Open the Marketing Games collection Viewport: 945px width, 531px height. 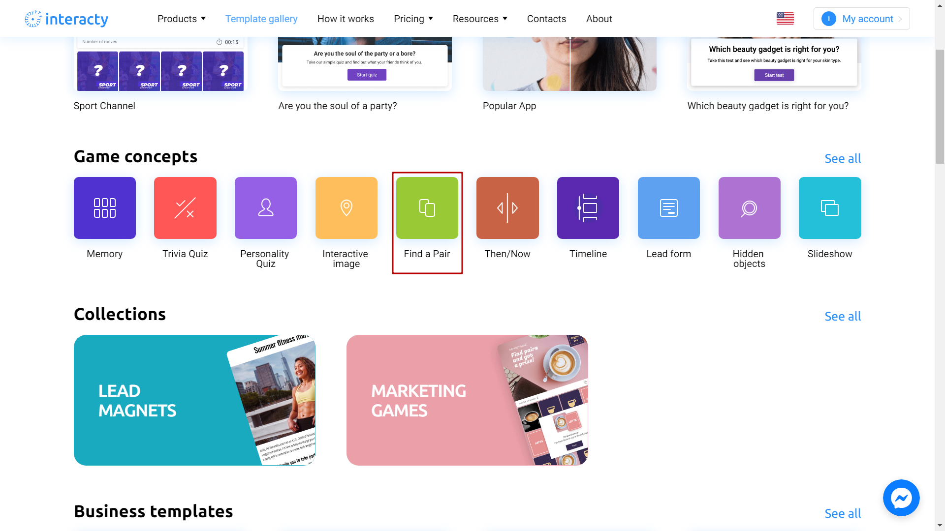467,400
